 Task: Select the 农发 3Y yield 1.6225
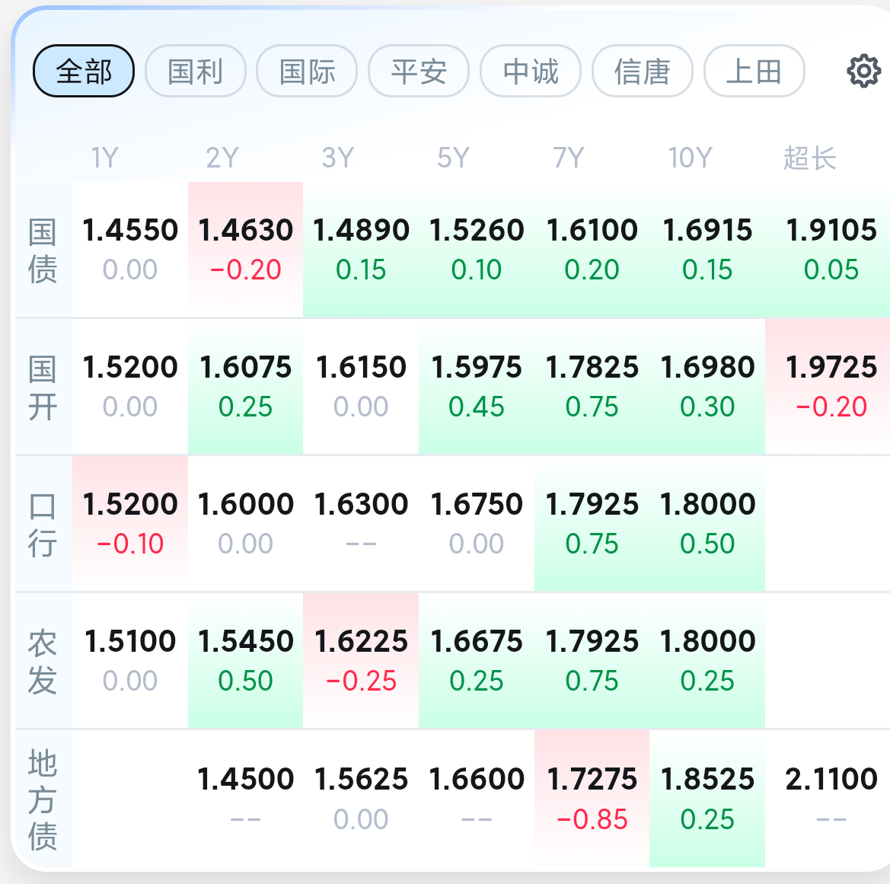tap(361, 661)
